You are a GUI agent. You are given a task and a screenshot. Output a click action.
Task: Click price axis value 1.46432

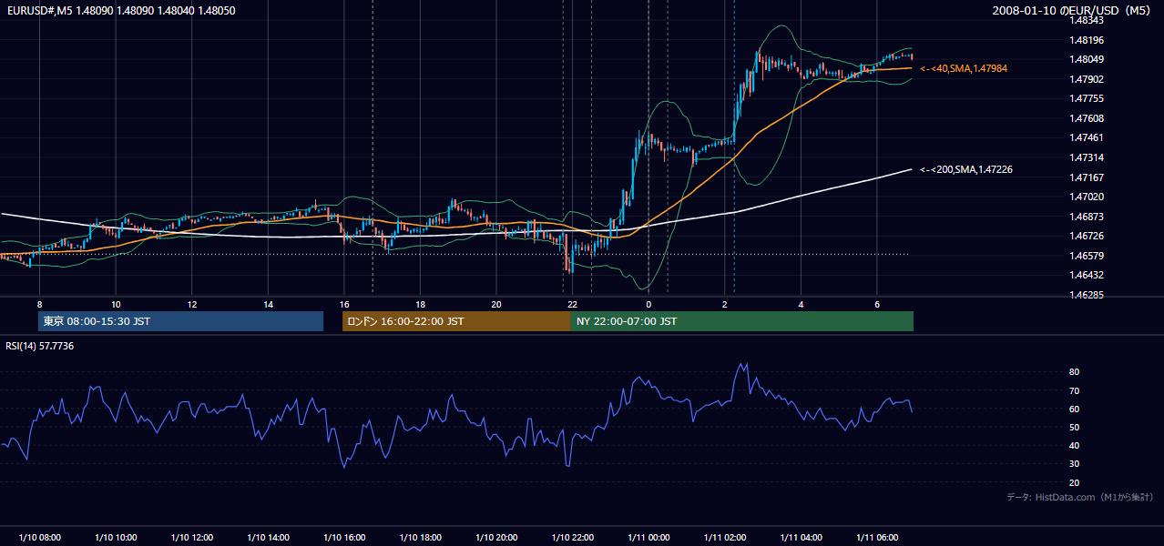tap(1087, 275)
